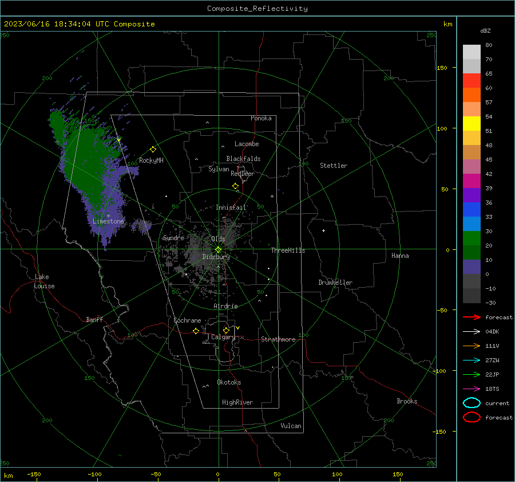Click the white plus marker west of Hanna
The image size is (515, 482).
[x=323, y=230]
